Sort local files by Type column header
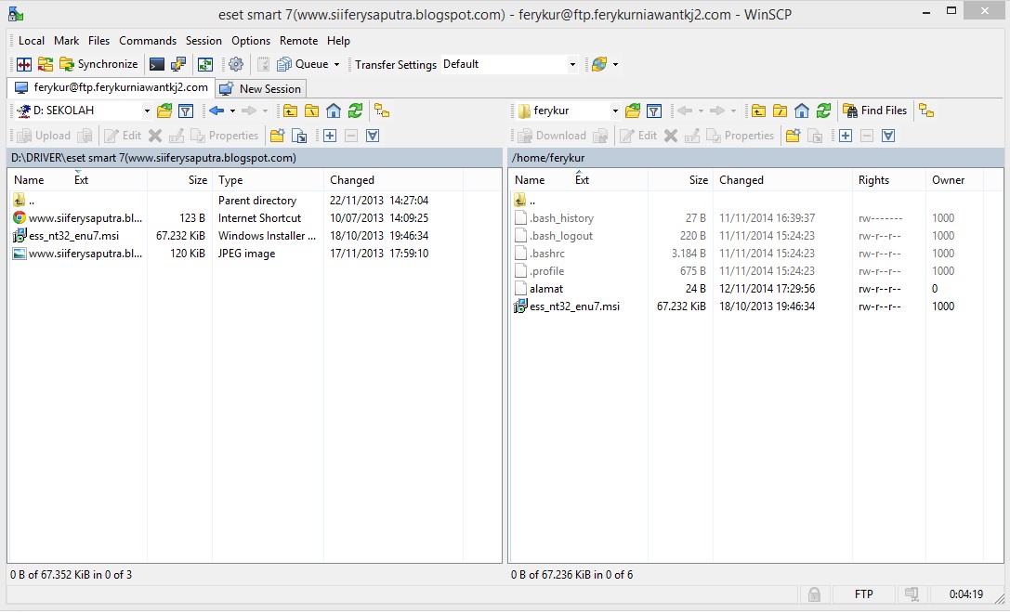 268,180
